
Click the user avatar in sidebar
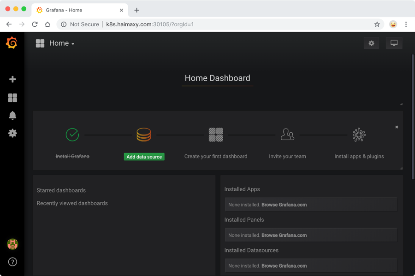12,244
